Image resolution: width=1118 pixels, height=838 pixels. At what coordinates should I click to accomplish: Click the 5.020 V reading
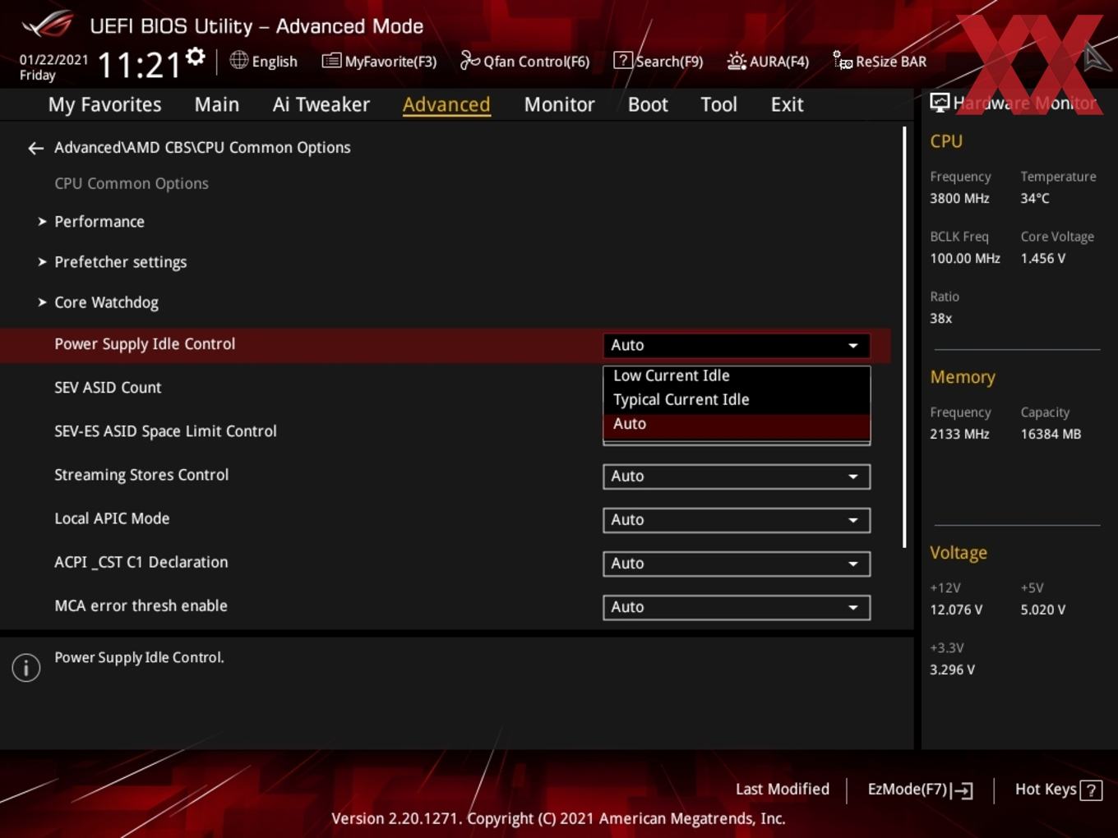click(1043, 610)
